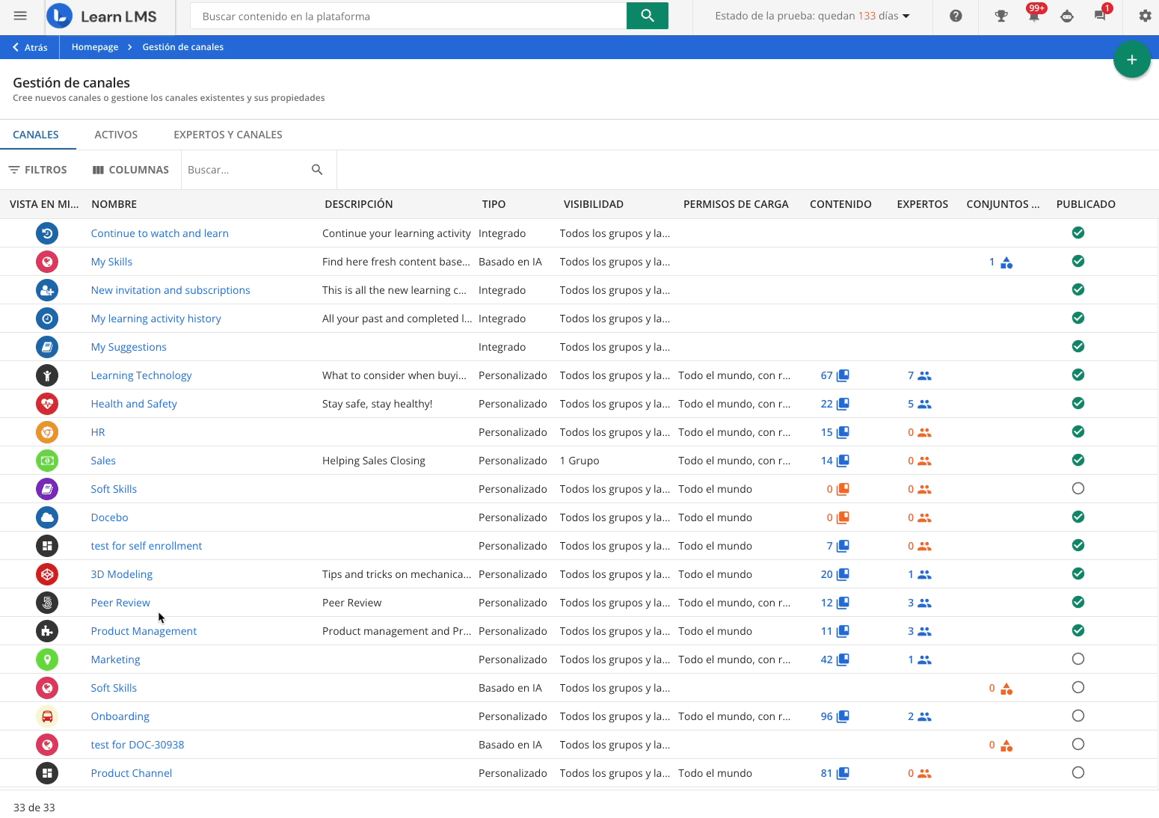Viewport: 1159px width, 818px height.
Task: Click the Marketing channel pin icon
Action: pos(47,659)
